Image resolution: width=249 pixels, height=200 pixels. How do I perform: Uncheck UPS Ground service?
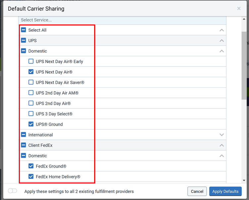pos(31,124)
